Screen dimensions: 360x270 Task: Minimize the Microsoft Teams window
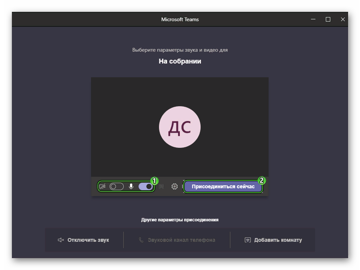point(313,19)
